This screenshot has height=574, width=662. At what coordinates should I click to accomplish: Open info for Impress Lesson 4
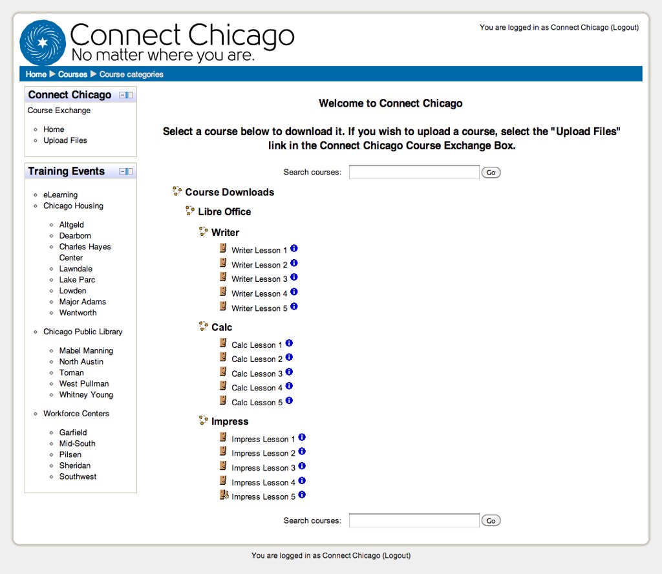point(302,481)
